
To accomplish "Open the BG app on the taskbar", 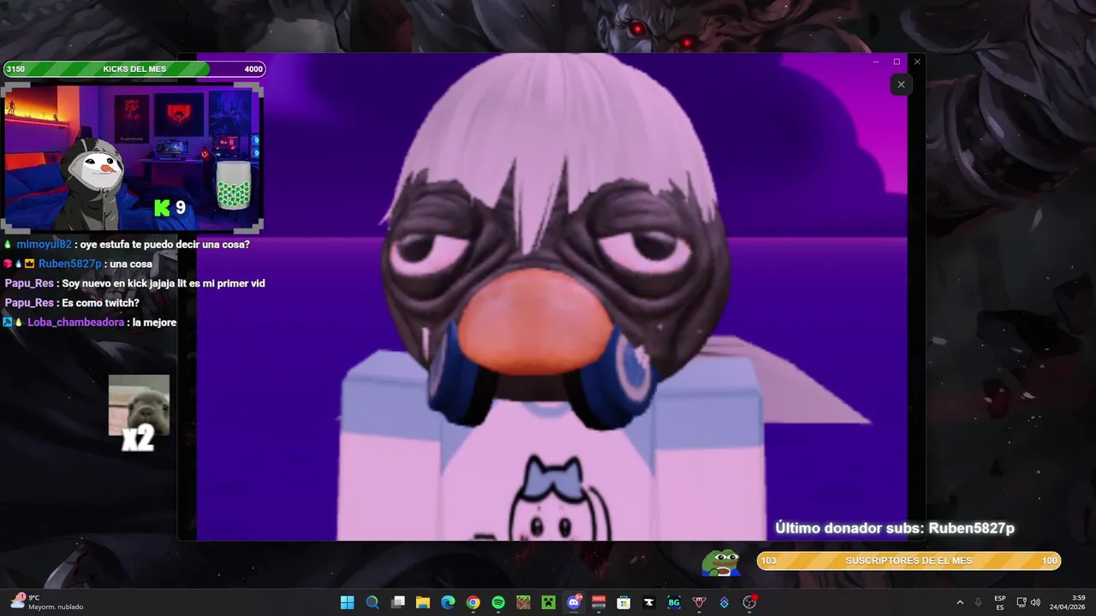I will coord(674,602).
